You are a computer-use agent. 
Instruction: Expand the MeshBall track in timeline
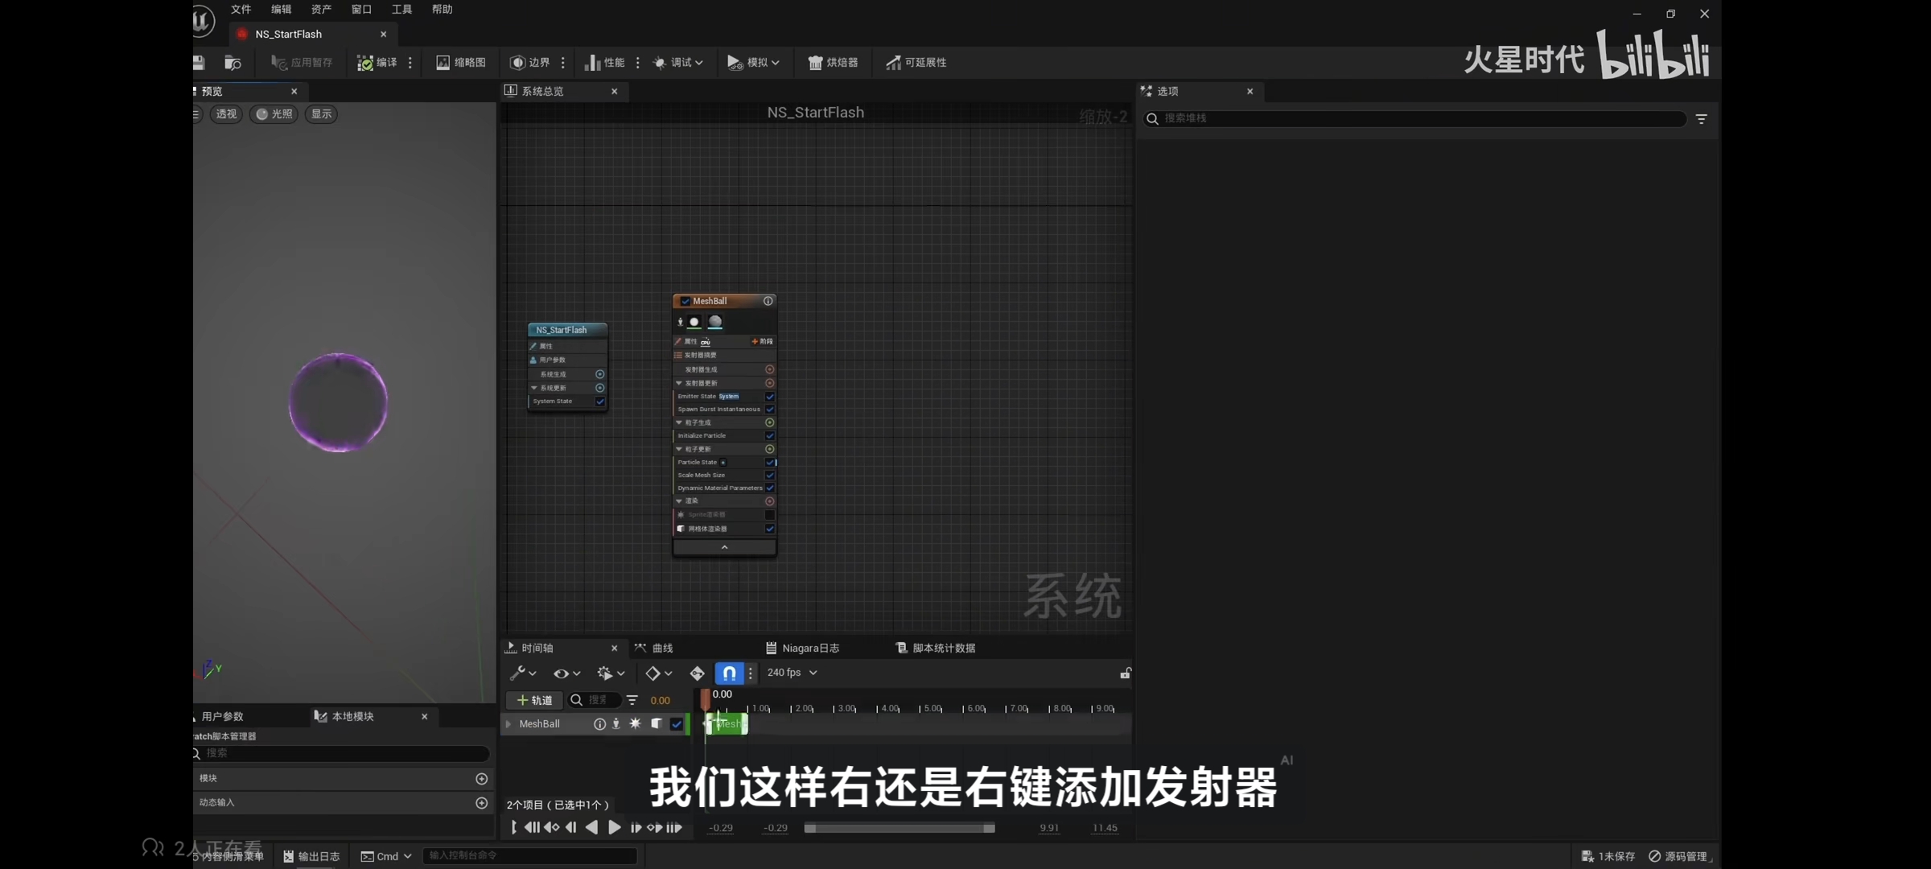coord(508,724)
